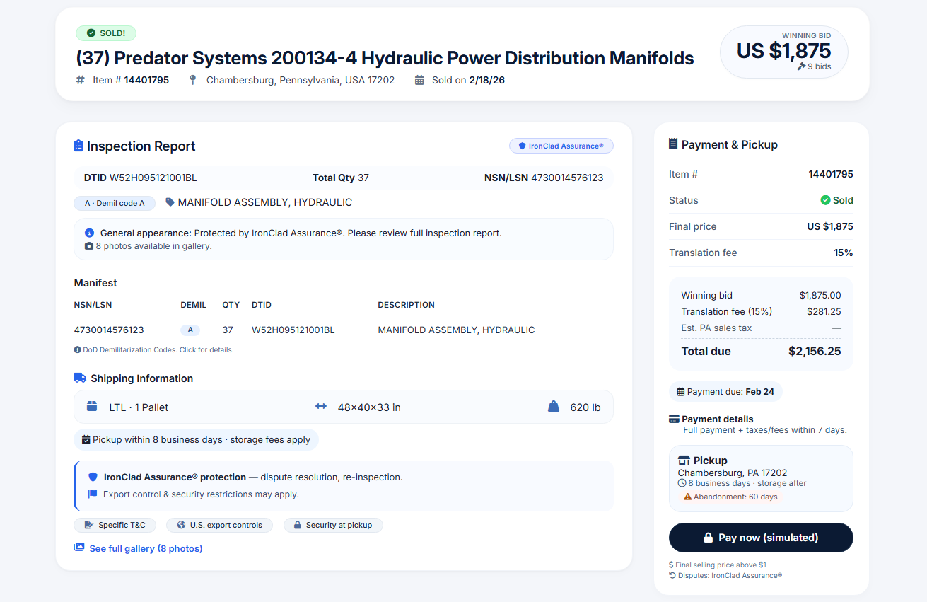927x602 pixels.
Task: Click the info icon beside General appearance
Action: coord(89,233)
